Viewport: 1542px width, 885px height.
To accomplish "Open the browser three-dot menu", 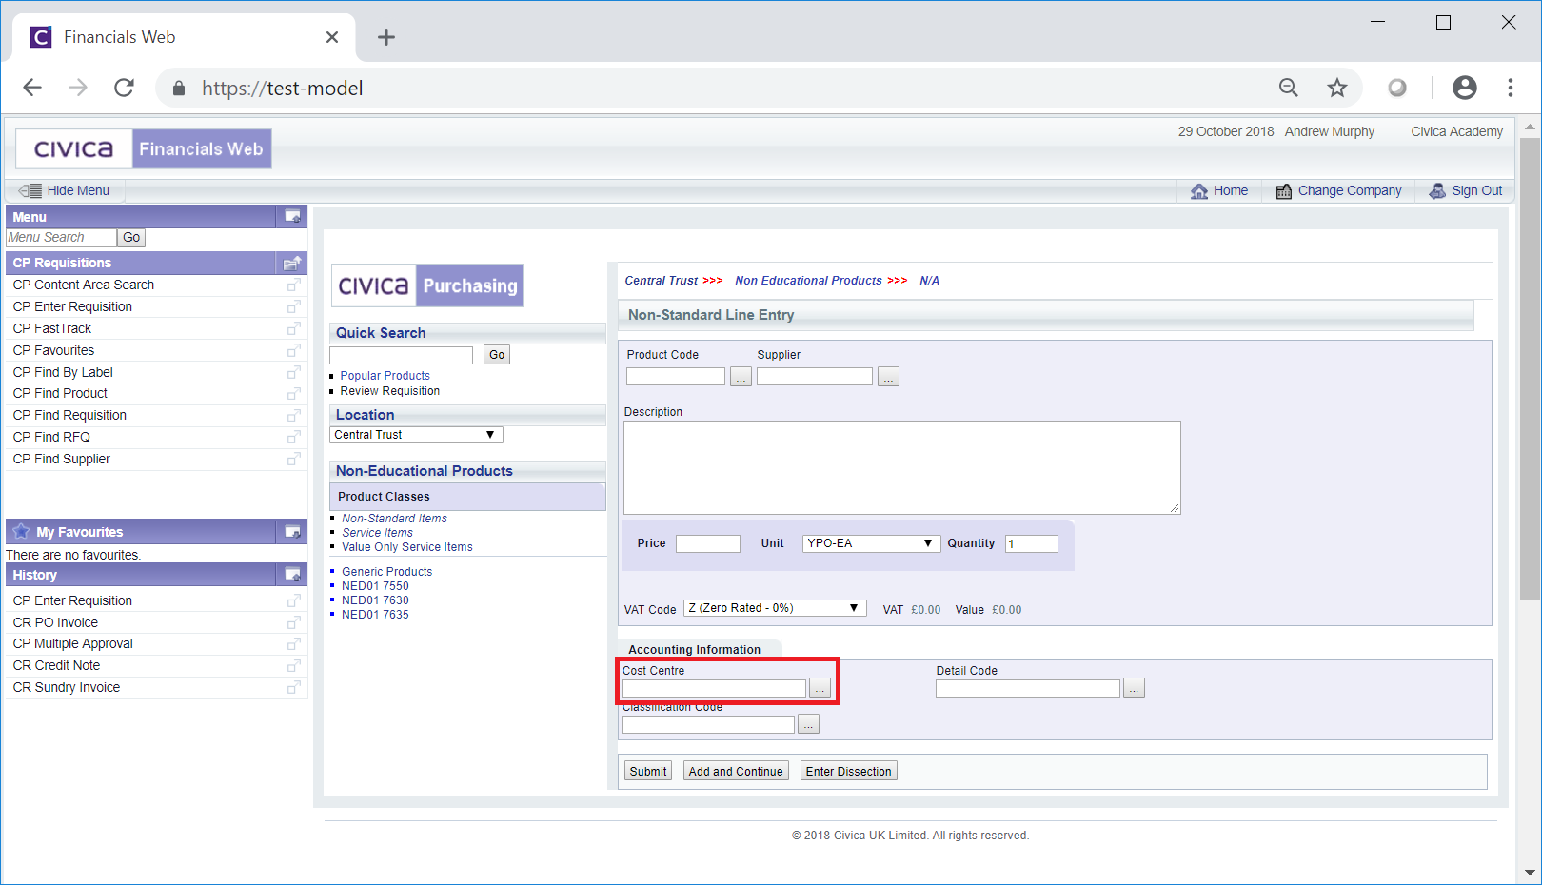I will pyautogui.click(x=1510, y=88).
